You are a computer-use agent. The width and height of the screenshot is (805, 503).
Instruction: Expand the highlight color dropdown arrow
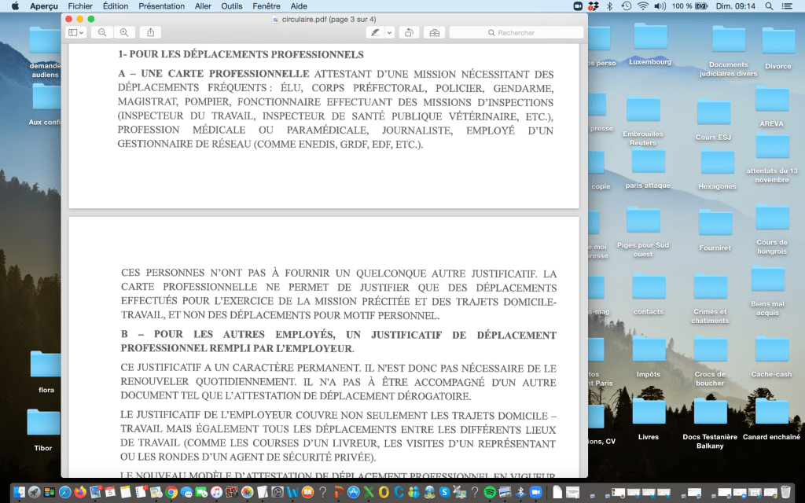tap(389, 32)
